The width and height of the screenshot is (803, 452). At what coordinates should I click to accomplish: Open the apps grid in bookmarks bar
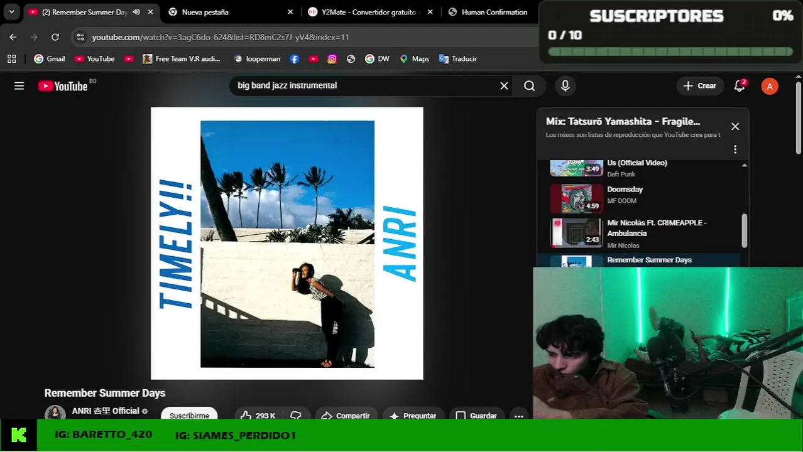11,58
